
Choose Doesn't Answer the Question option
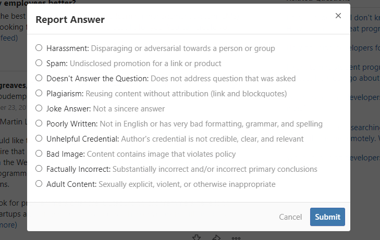[x=39, y=78]
